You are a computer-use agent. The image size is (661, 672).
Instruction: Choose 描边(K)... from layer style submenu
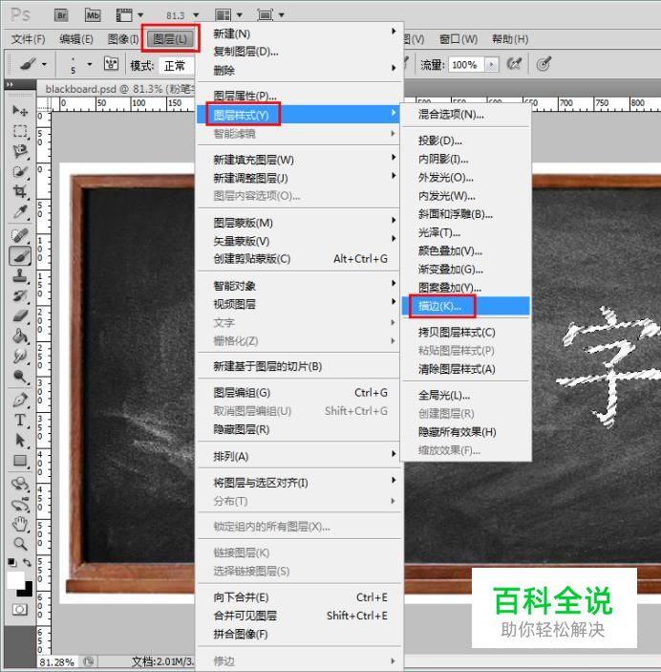coord(465,307)
